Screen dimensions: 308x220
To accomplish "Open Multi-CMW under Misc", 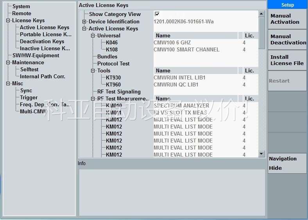I will pyautogui.click(x=33, y=112).
